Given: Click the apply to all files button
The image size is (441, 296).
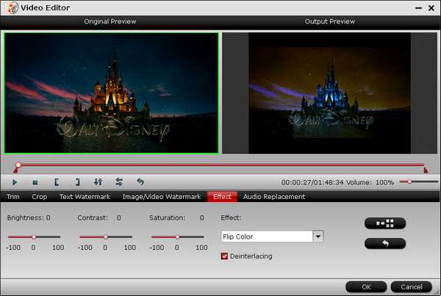Looking at the screenshot, I should click(385, 223).
